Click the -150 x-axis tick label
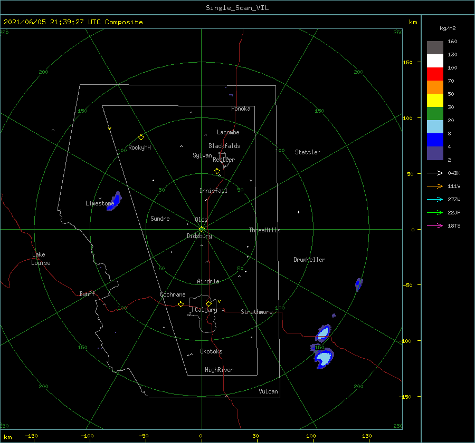 click(x=31, y=436)
